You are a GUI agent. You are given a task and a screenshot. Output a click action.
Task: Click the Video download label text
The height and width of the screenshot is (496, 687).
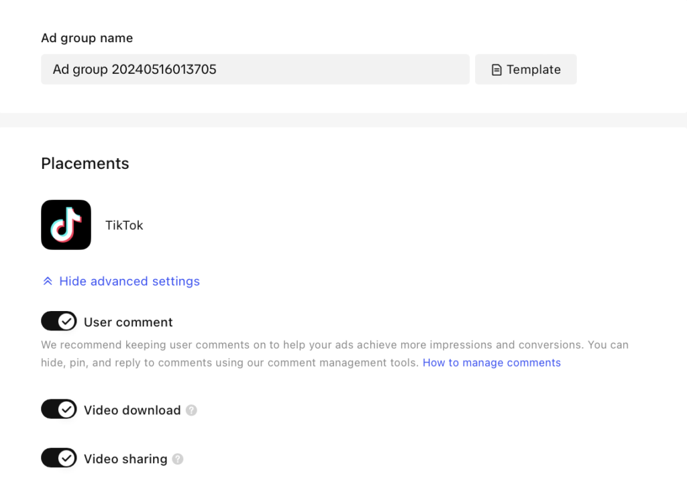[x=132, y=410]
